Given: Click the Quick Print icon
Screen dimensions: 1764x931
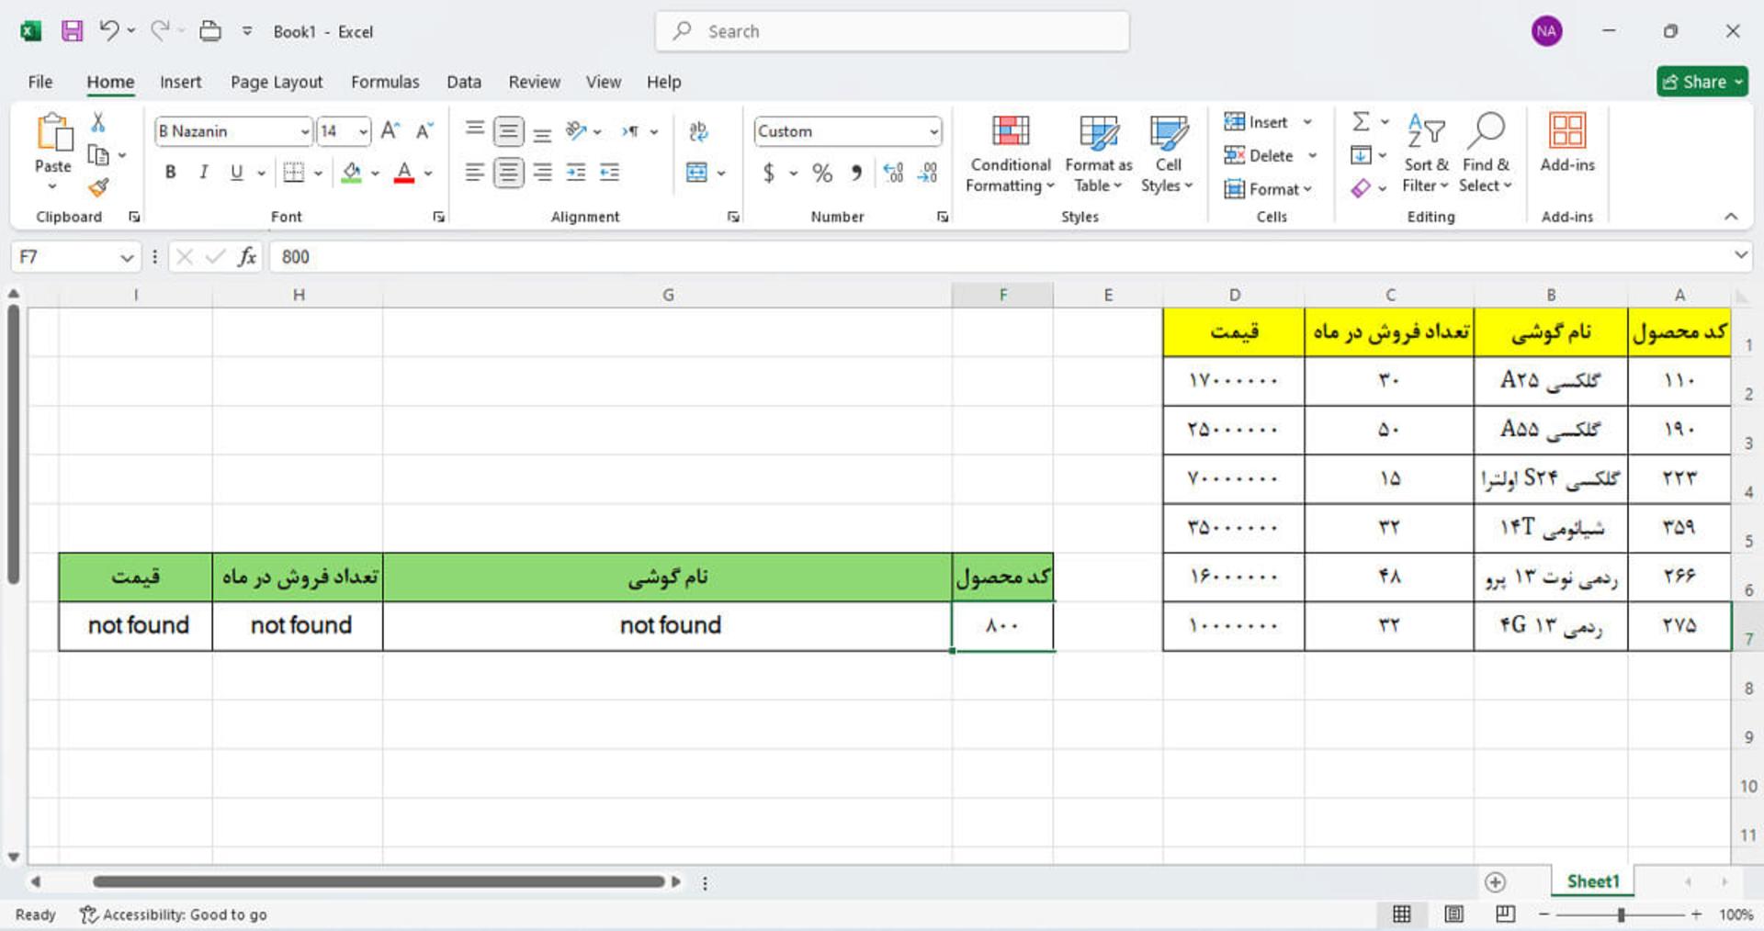Looking at the screenshot, I should pyautogui.click(x=210, y=30).
